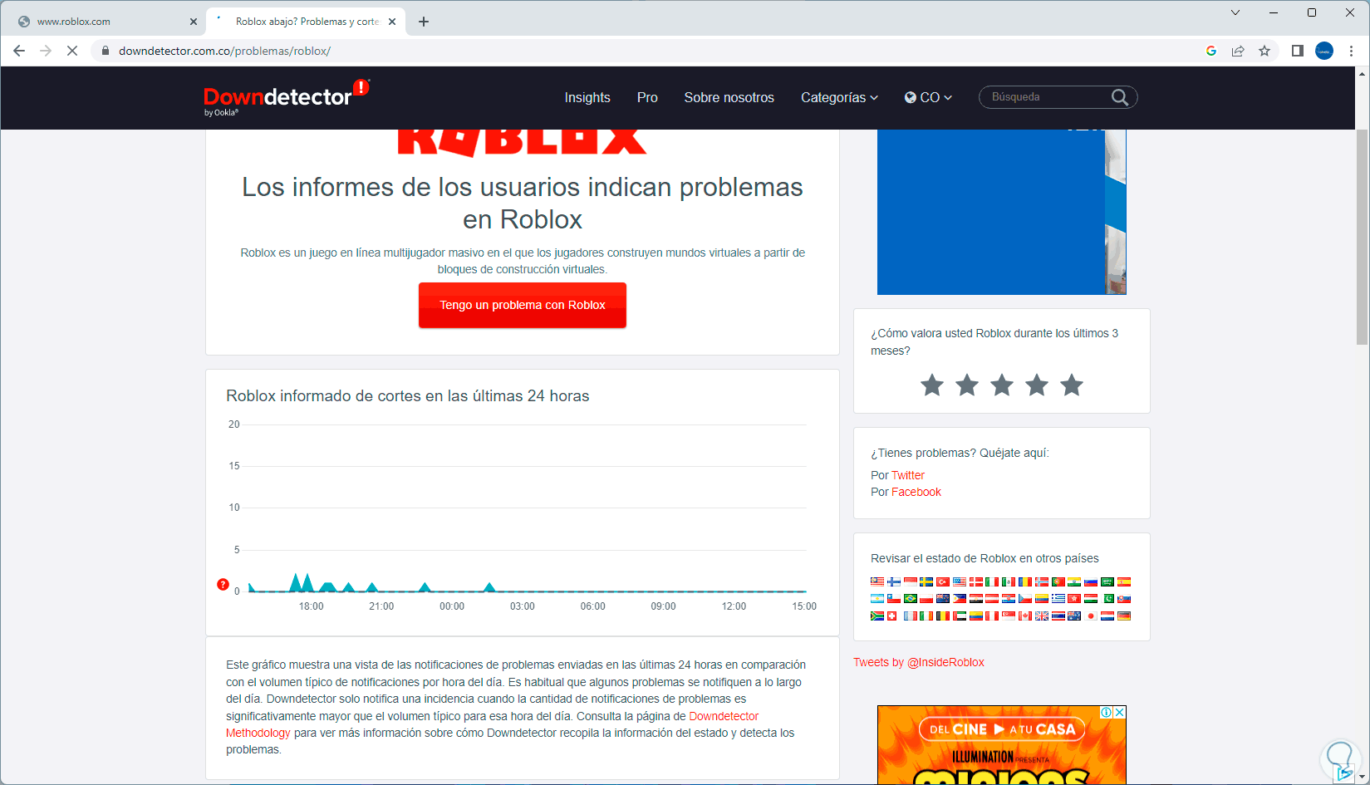Select the Greece flag

[1058, 599]
